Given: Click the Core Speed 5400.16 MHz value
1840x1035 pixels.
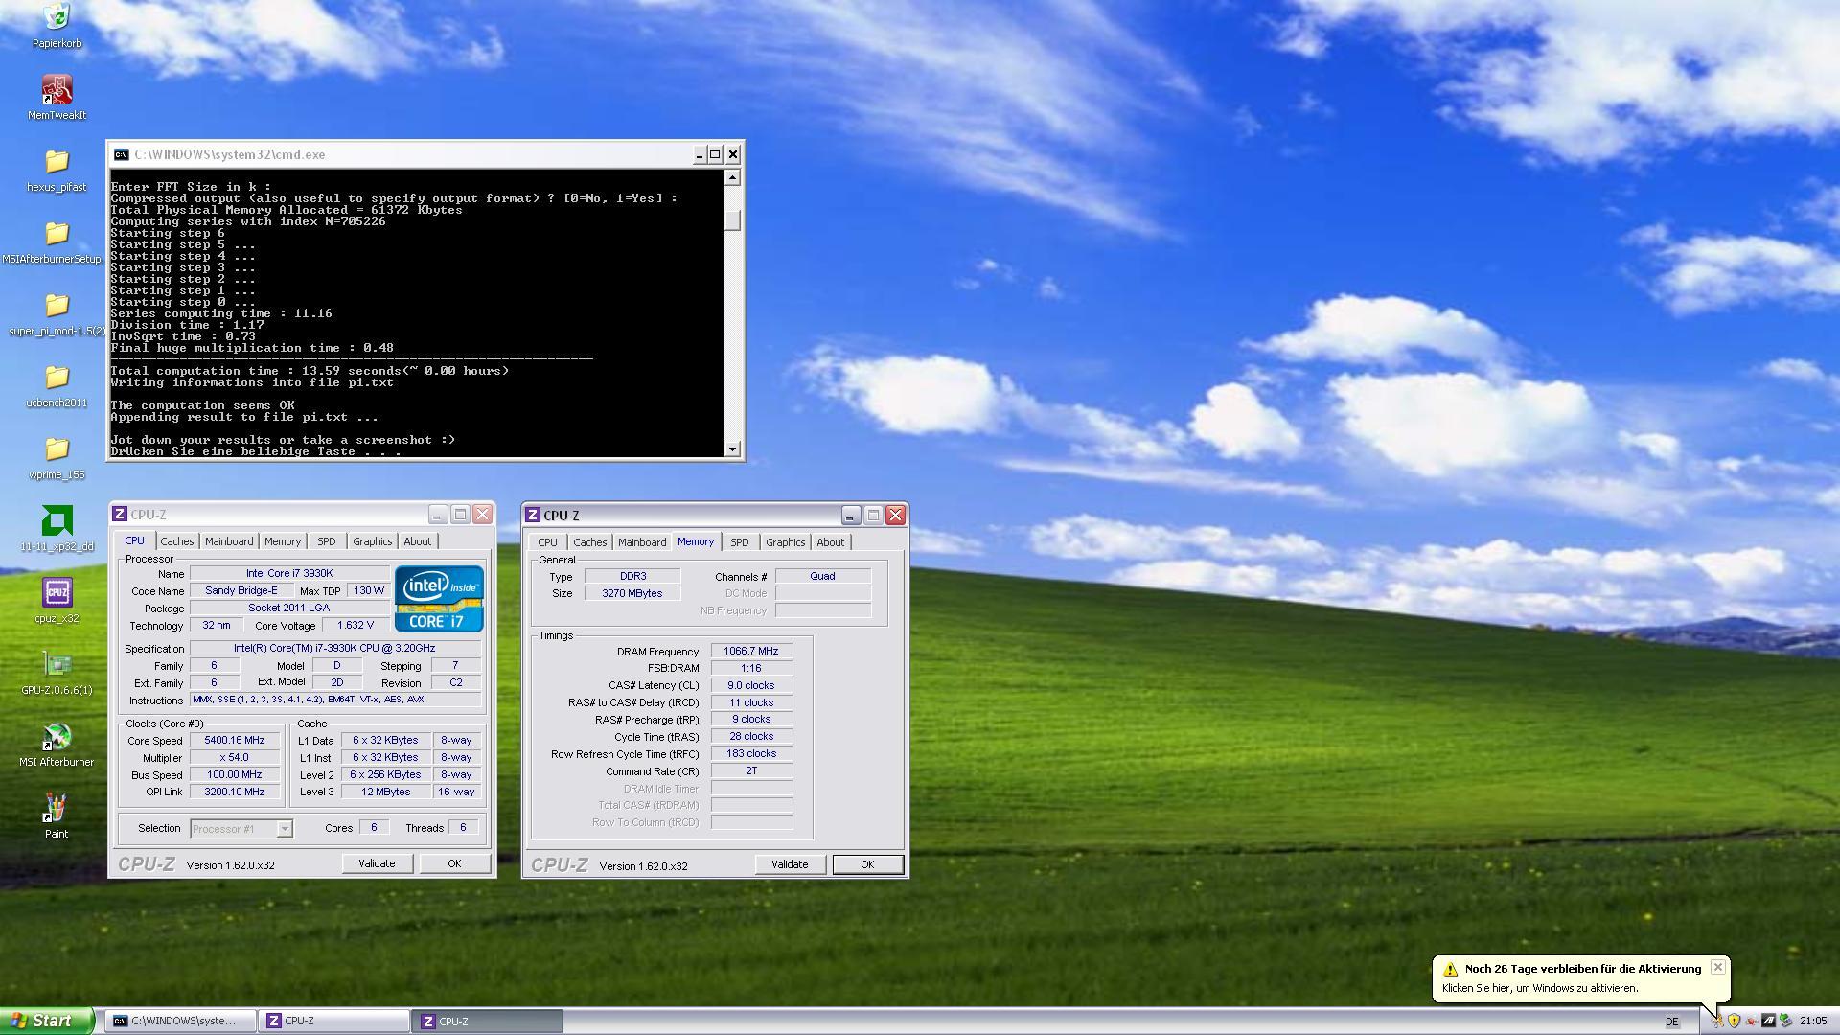Looking at the screenshot, I should (235, 740).
